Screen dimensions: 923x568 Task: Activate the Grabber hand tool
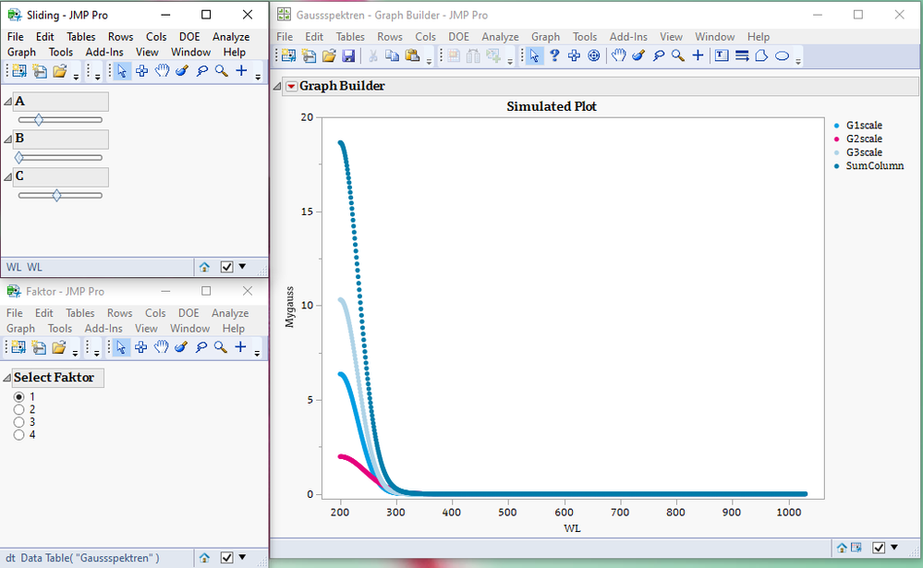pyautogui.click(x=617, y=55)
